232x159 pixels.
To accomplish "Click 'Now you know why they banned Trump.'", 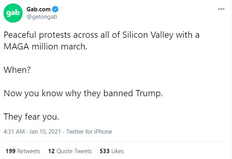I will [83, 94].
